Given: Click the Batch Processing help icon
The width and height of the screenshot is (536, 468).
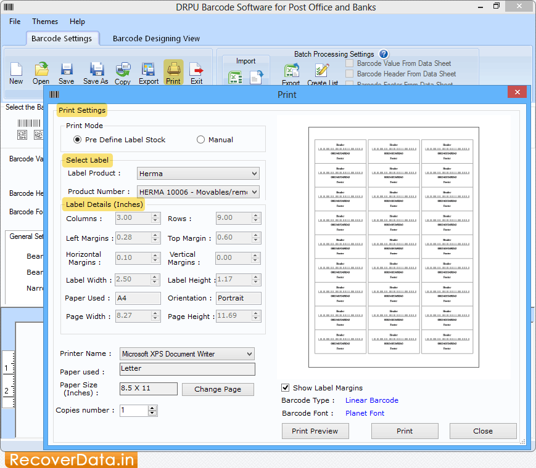Looking at the screenshot, I should coord(384,54).
